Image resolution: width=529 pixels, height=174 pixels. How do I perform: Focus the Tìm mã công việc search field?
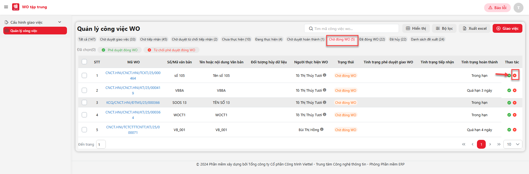(351, 29)
